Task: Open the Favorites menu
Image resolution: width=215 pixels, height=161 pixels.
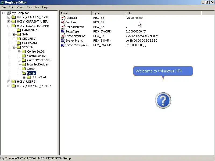Action: click(x=33, y=7)
